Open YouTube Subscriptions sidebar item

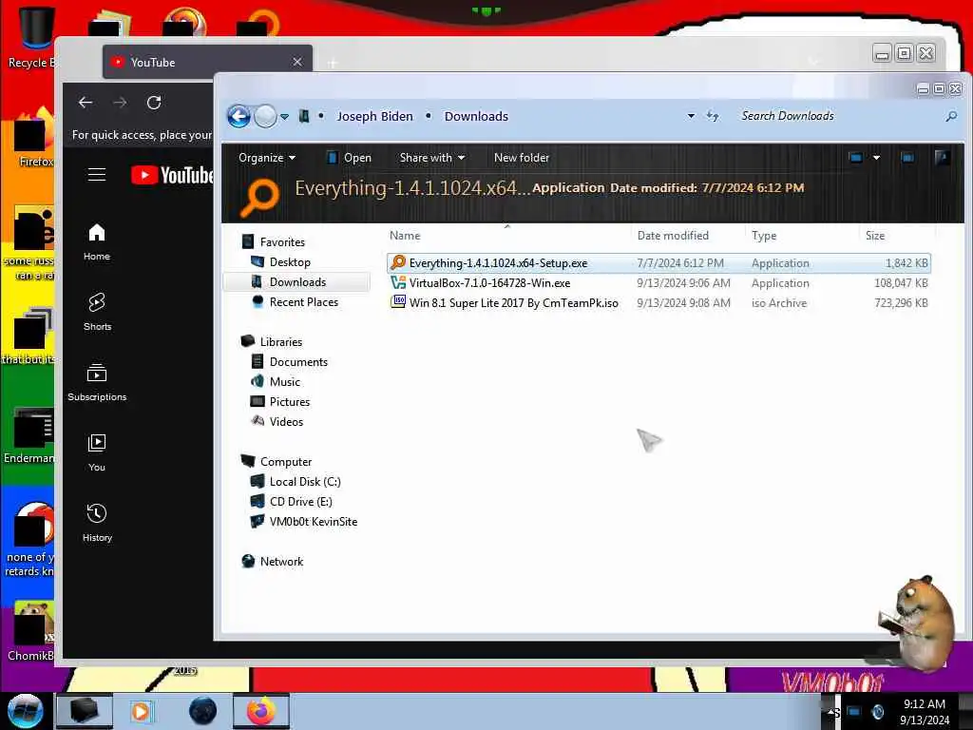pos(97,383)
